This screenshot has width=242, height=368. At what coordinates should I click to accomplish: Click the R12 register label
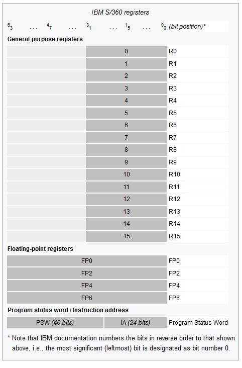pyautogui.click(x=174, y=199)
